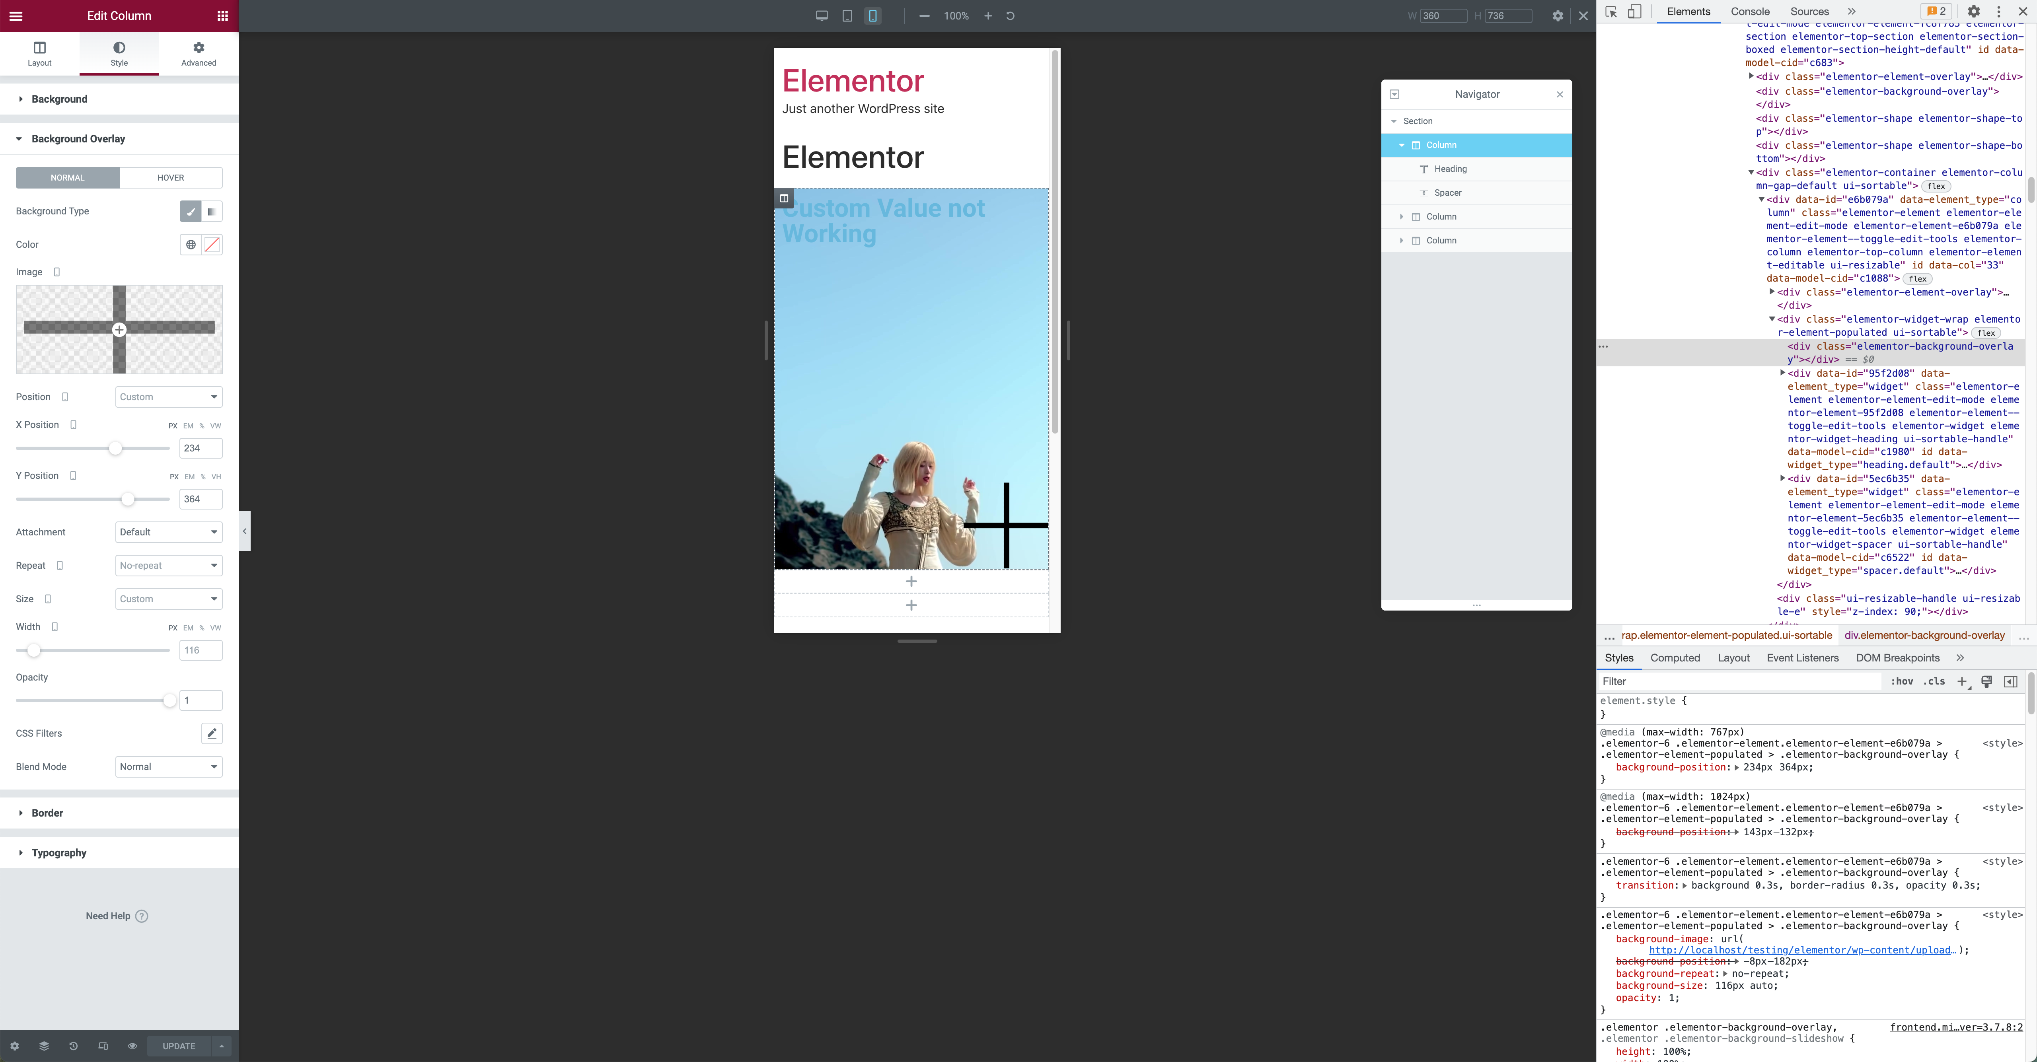2037x1062 pixels.
Task: Open save options arrow next to UPDATE
Action: (222, 1046)
